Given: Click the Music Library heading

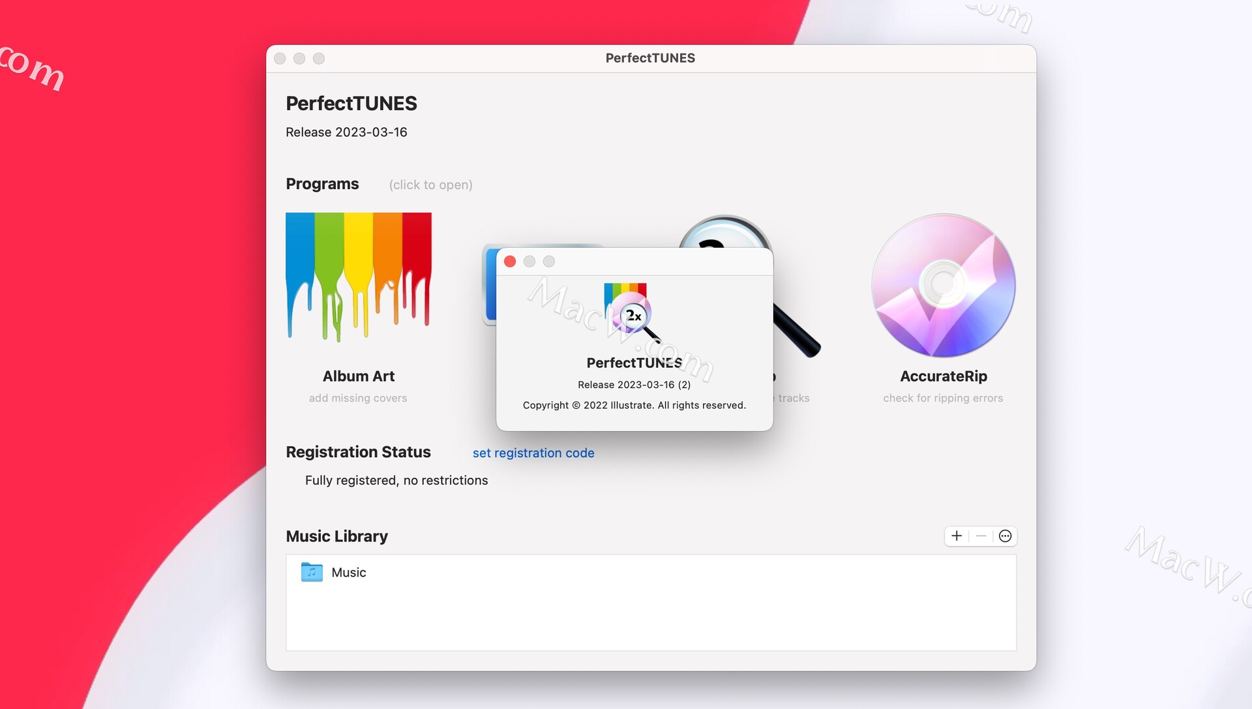Looking at the screenshot, I should tap(336, 536).
